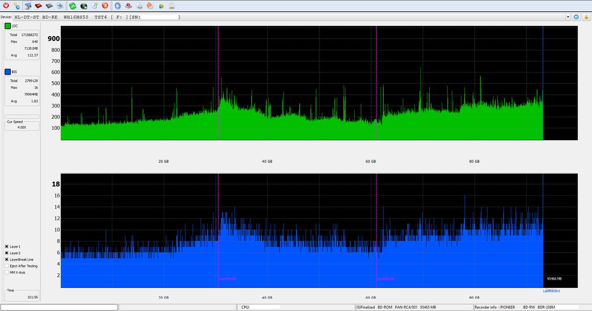Click the BD-RW BDR-208M status text
Screen dimensions: 592x311
pos(539,307)
